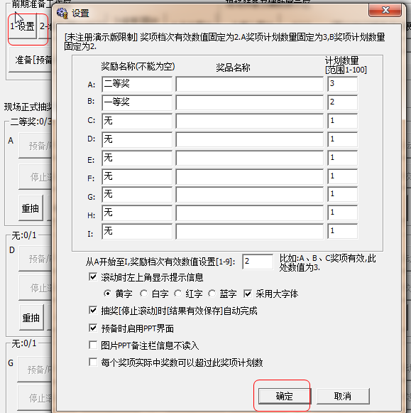Close the 设置 dialog with X
Screen dimensions: 411x413
[385, 10]
